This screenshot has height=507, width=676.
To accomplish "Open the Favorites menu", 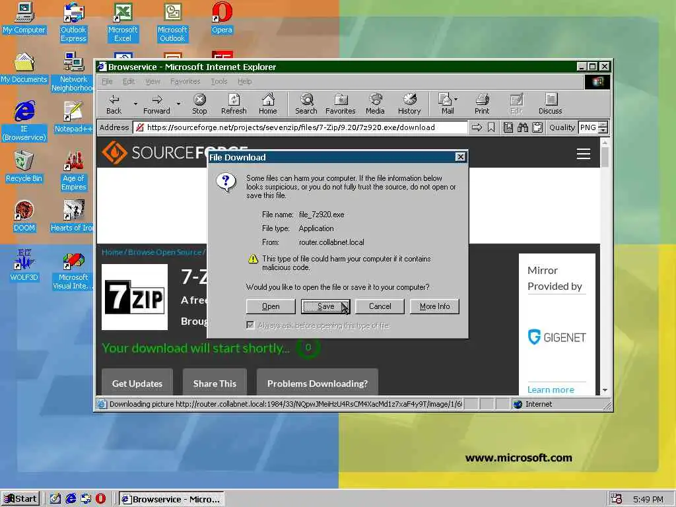I will click(185, 81).
